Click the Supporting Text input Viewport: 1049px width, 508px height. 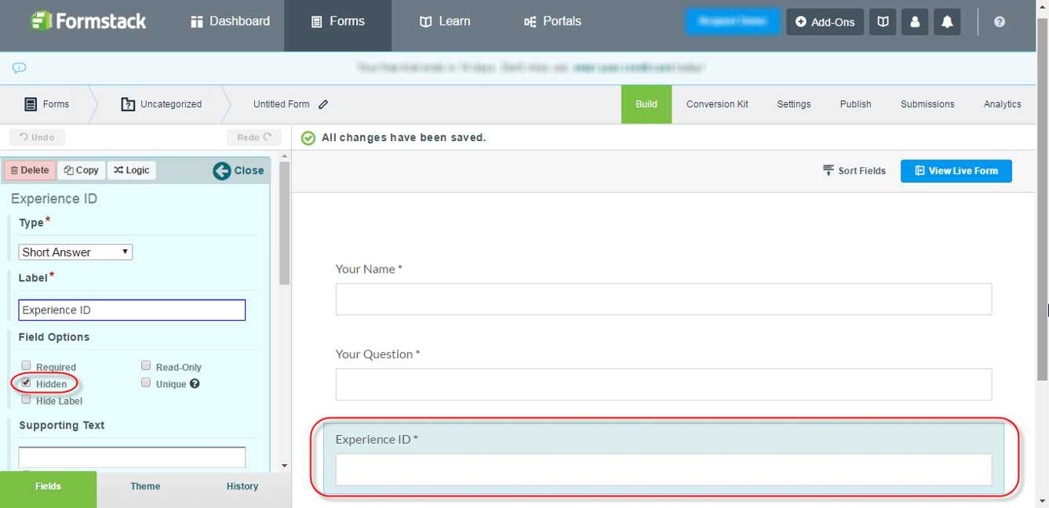coord(132,457)
